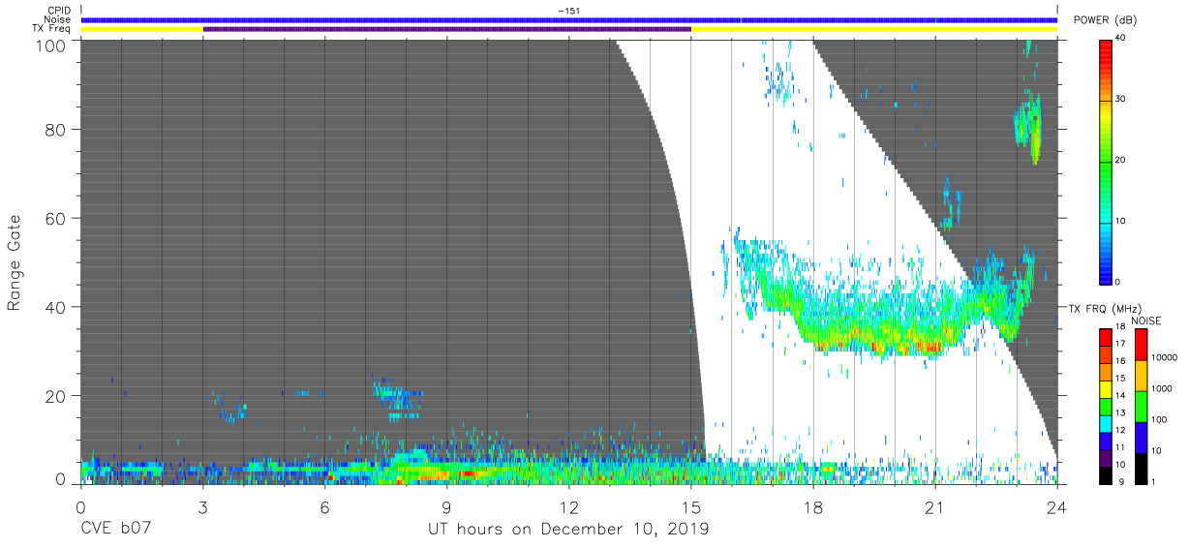Viewport: 1189px width, 549px height.
Task: Click range gate y-axis tick label '20'
Action: pyautogui.click(x=56, y=396)
